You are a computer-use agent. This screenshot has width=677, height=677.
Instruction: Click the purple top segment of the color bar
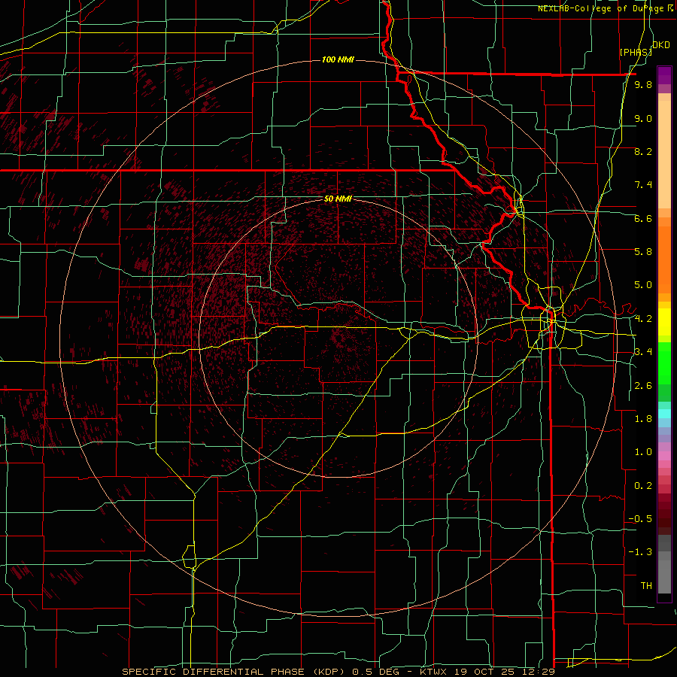664,75
